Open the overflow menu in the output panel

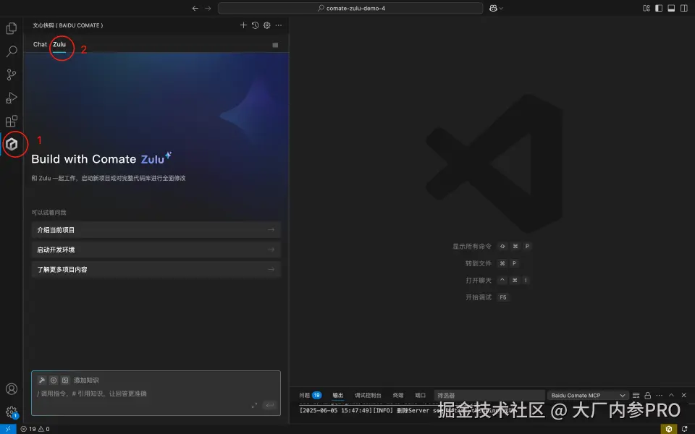[660, 395]
